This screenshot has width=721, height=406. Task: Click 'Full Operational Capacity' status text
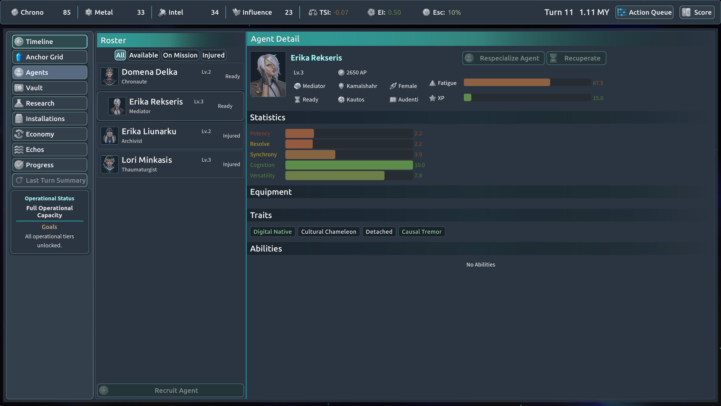click(x=50, y=212)
